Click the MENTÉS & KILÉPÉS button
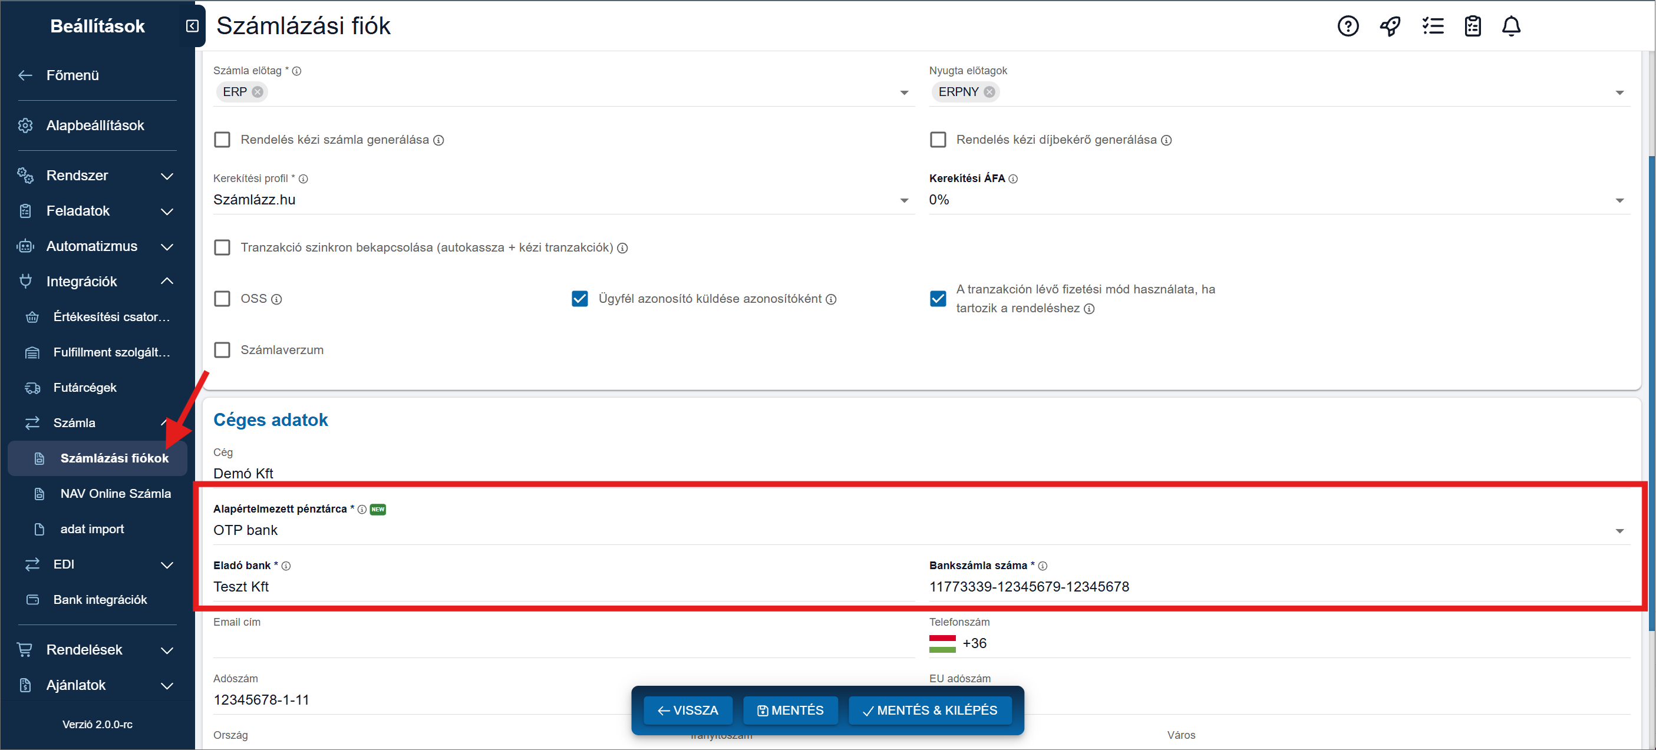The width and height of the screenshot is (1656, 750). click(x=929, y=710)
